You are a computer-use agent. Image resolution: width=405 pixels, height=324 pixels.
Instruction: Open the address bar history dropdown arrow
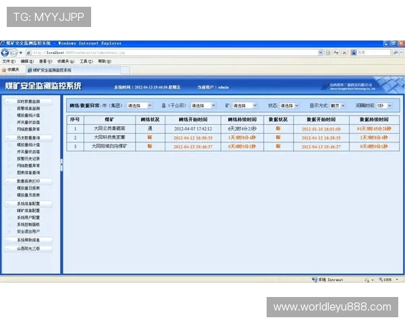click(x=321, y=53)
